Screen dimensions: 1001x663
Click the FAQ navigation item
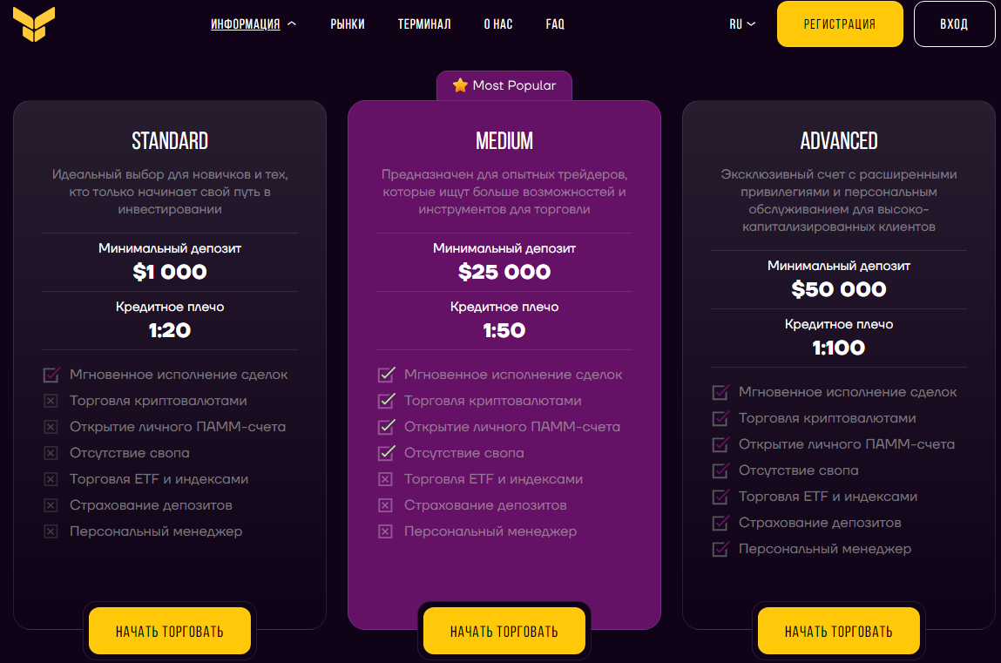[555, 24]
